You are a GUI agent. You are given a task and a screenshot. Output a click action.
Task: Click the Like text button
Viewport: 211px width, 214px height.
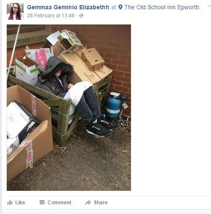(x=20, y=203)
